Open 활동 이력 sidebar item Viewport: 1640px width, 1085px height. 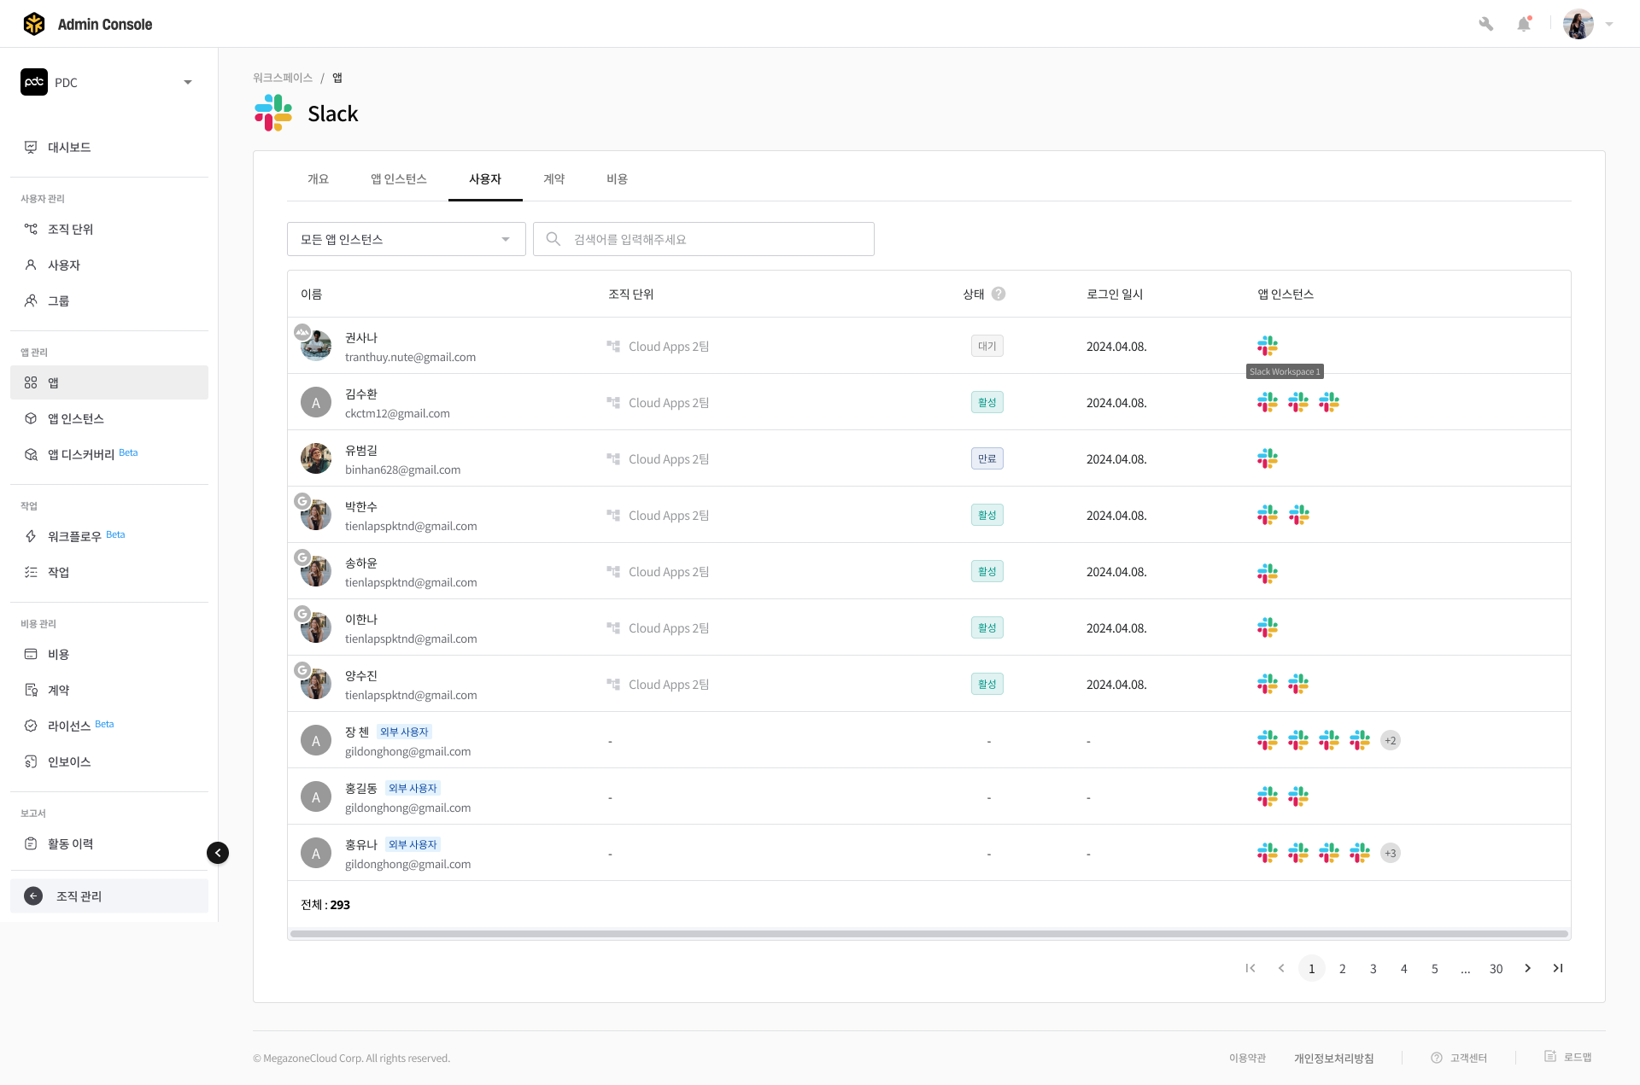pos(109,843)
